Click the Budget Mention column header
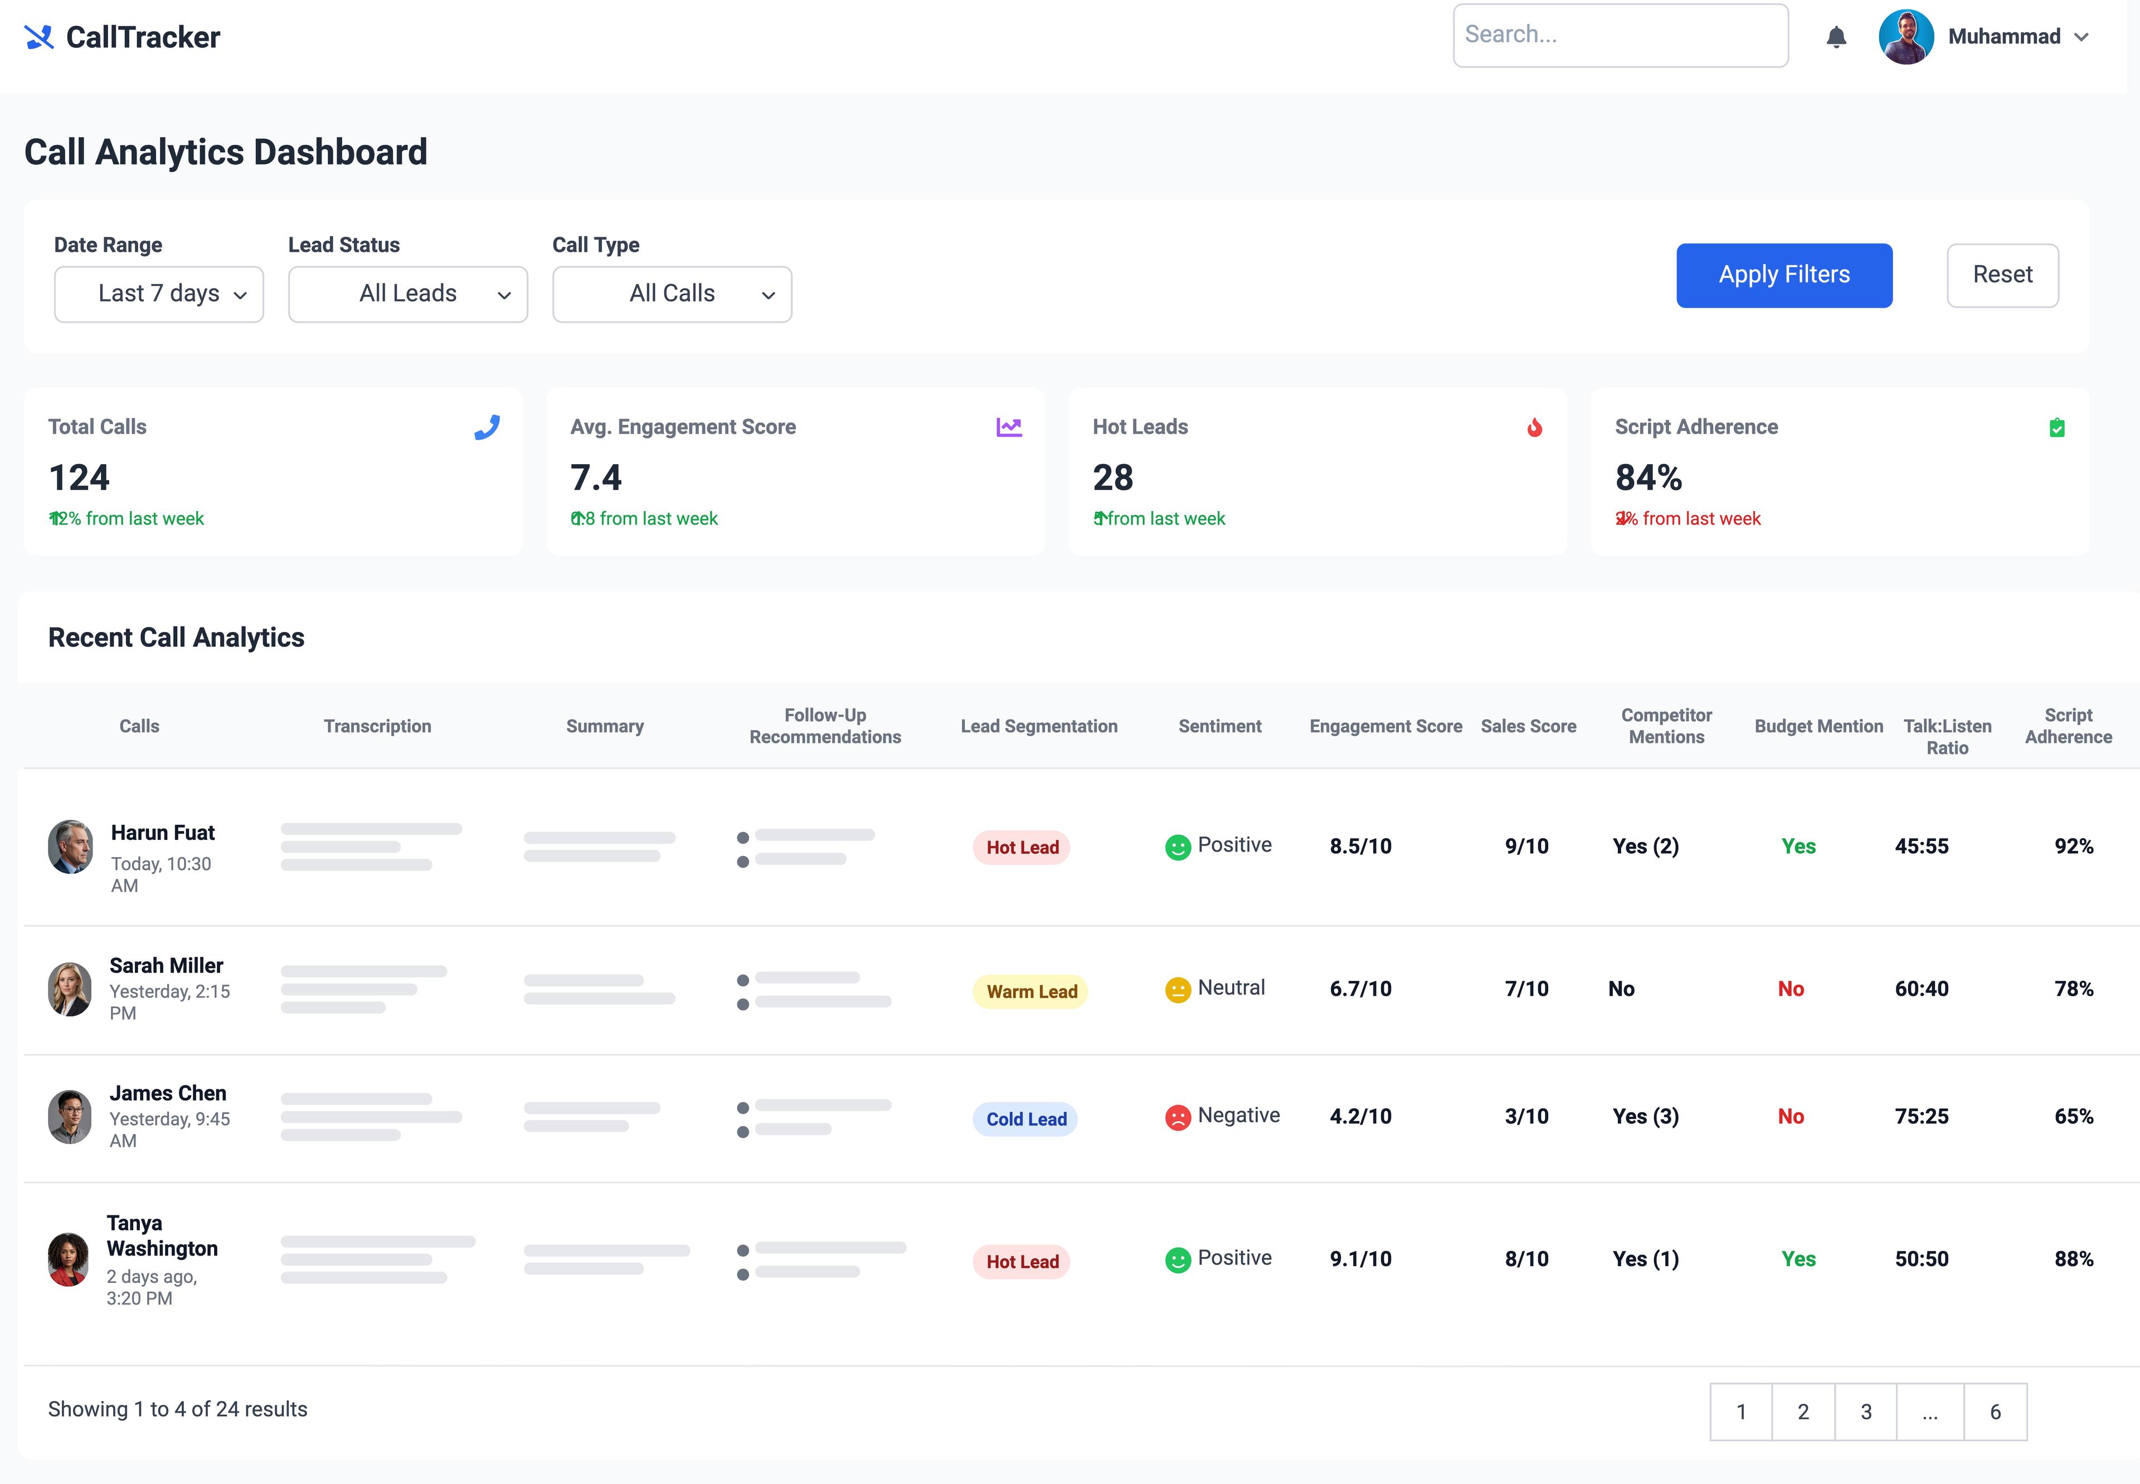 (1818, 726)
